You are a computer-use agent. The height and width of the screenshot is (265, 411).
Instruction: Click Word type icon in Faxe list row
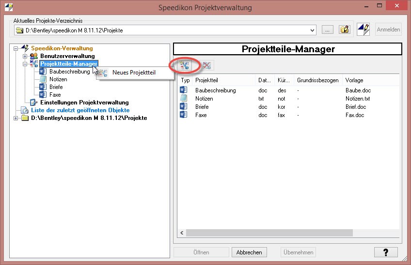[184, 115]
